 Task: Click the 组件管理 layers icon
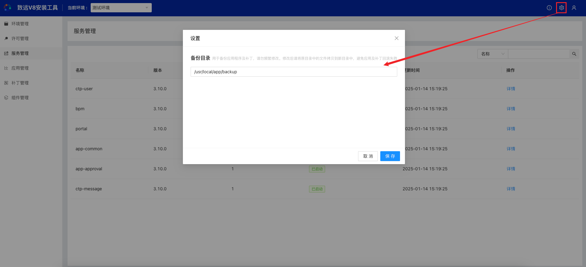tap(6, 98)
